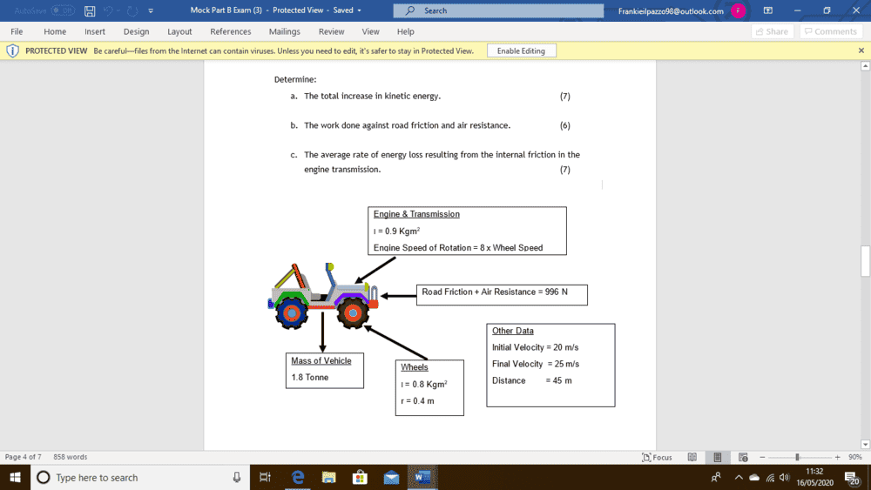Close the Protected View message bar
This screenshot has width=871, height=490.
(x=861, y=50)
